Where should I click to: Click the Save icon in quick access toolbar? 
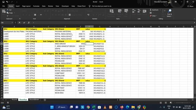click(x=3, y=2)
